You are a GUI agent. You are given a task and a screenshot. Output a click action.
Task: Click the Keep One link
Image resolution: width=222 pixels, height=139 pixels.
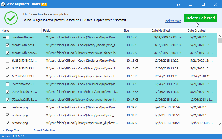12,130
